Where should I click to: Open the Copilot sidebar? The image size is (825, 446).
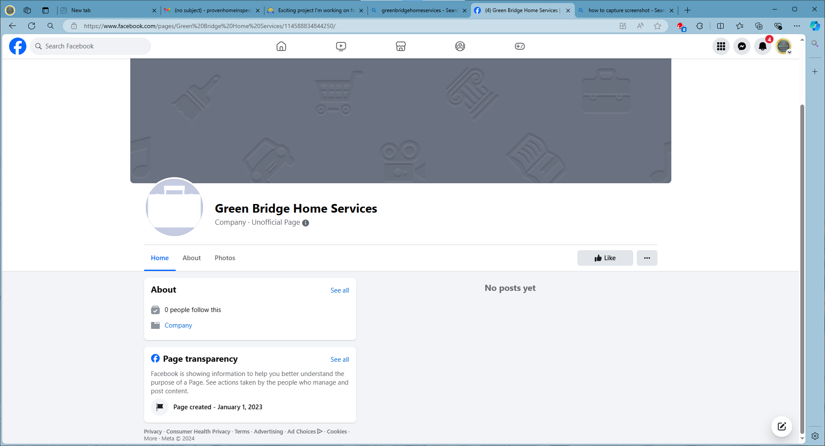point(815,26)
